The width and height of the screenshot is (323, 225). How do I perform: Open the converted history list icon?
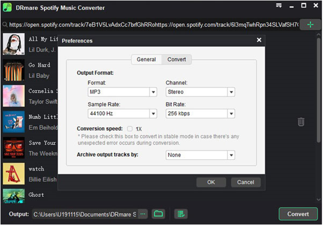pos(181,214)
